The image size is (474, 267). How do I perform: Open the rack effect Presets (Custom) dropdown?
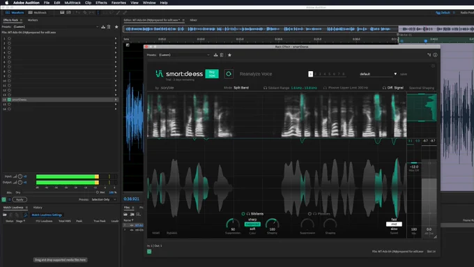[184, 55]
